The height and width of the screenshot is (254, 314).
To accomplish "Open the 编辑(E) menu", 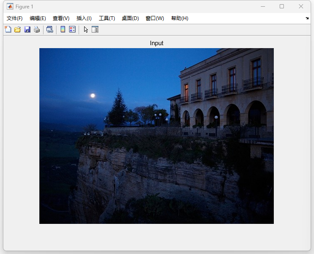I will tap(38, 18).
